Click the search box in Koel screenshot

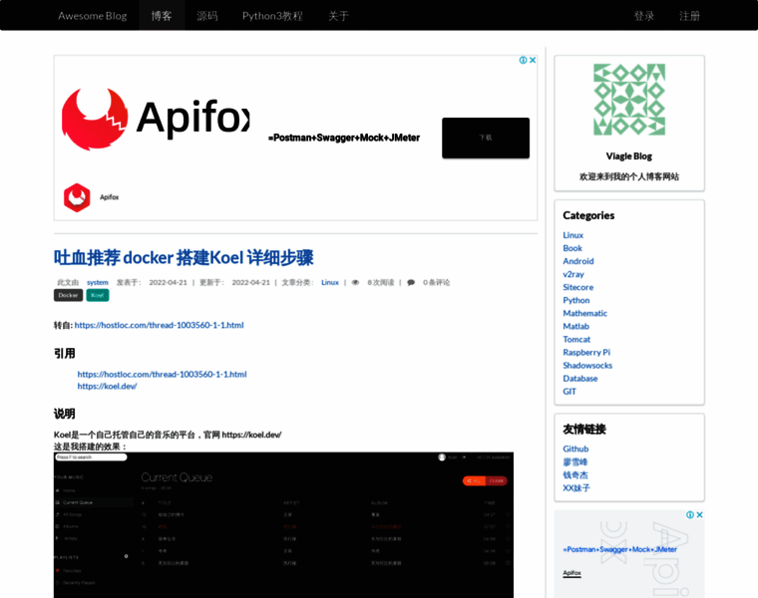[91, 456]
